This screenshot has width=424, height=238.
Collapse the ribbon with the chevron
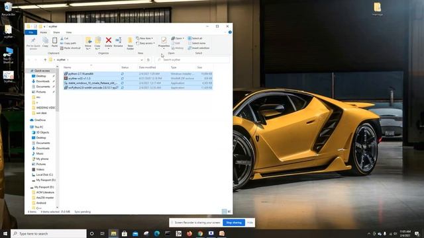pyautogui.click(x=225, y=32)
